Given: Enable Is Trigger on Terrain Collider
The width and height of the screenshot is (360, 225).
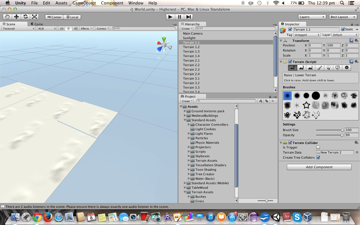Looking at the screenshot, I should click(x=318, y=147).
